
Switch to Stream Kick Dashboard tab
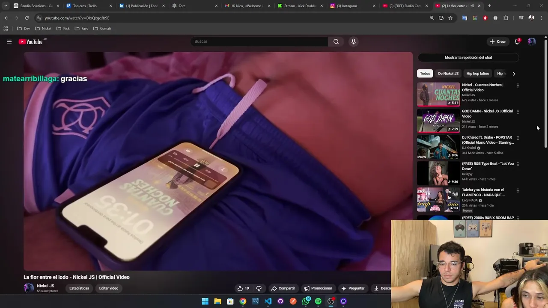point(301,6)
